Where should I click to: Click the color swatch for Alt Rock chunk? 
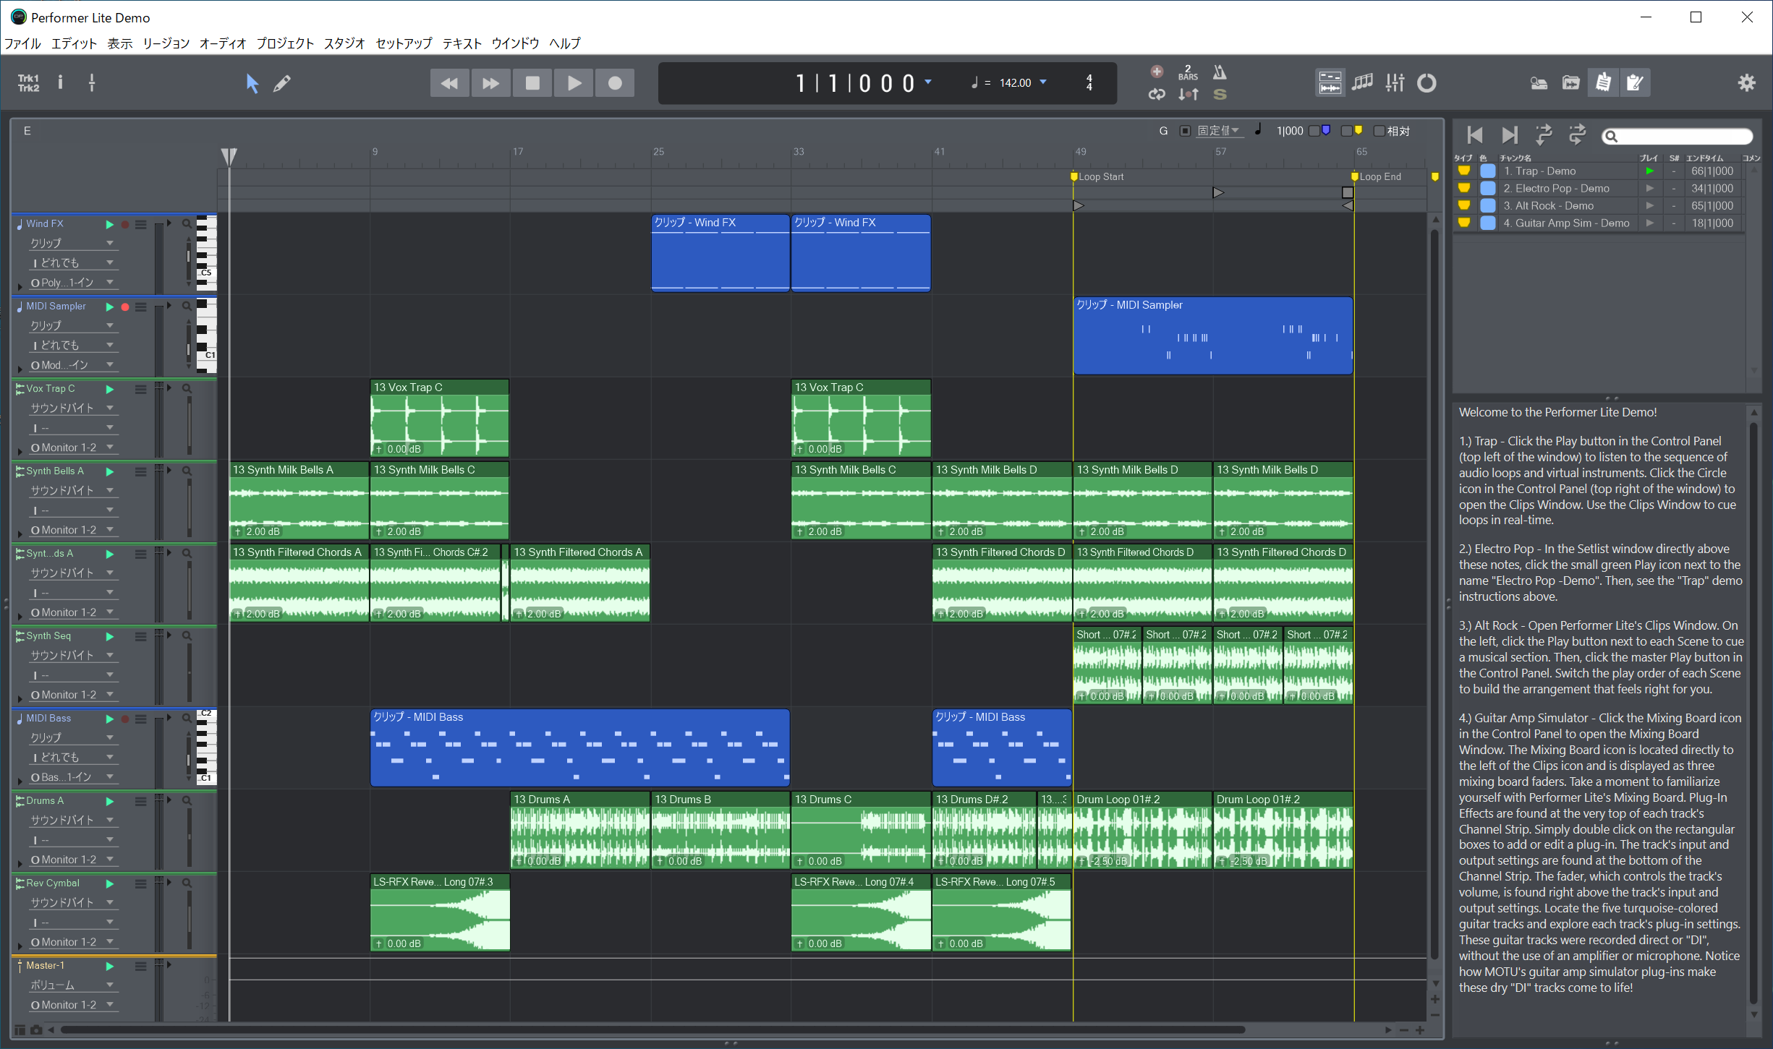click(x=1488, y=206)
